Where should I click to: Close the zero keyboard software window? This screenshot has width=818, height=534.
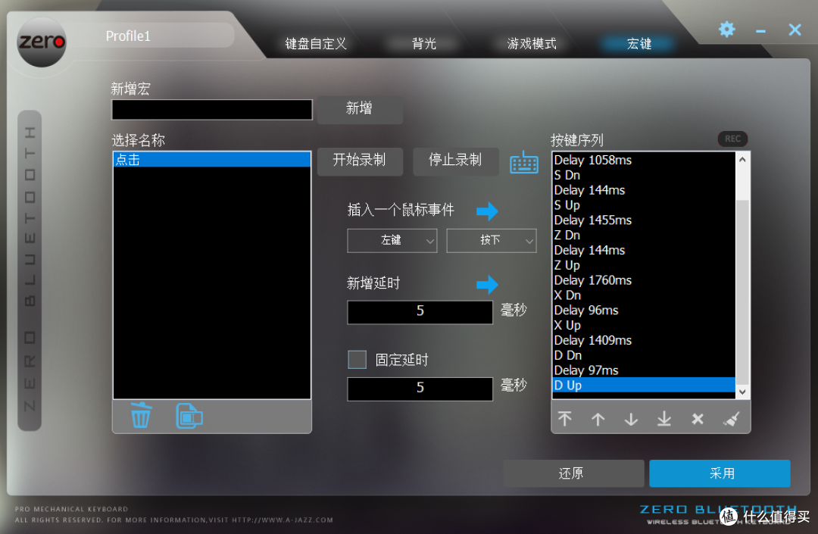(795, 30)
